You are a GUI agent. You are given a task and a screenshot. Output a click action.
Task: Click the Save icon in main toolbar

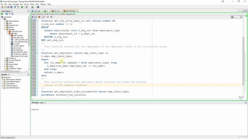[8, 7]
